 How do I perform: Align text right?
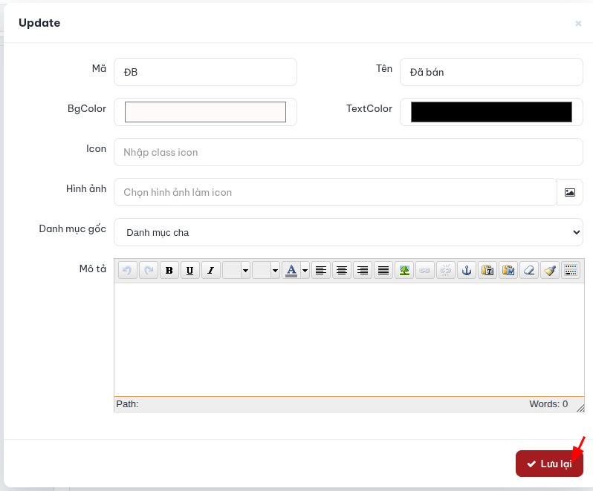363,270
